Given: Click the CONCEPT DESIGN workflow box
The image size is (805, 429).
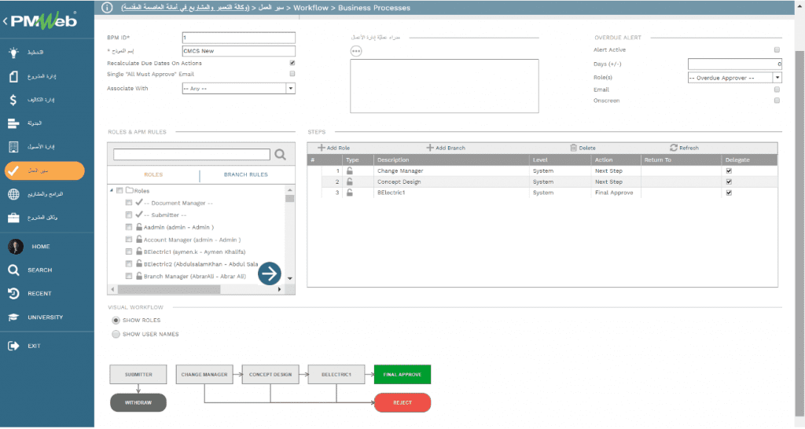Looking at the screenshot, I should [x=270, y=375].
